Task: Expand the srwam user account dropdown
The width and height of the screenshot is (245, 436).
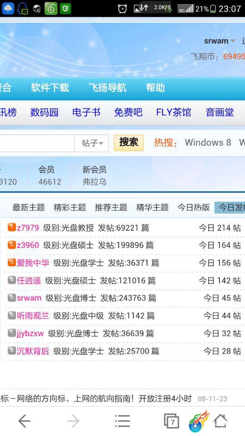Action: coord(220,41)
